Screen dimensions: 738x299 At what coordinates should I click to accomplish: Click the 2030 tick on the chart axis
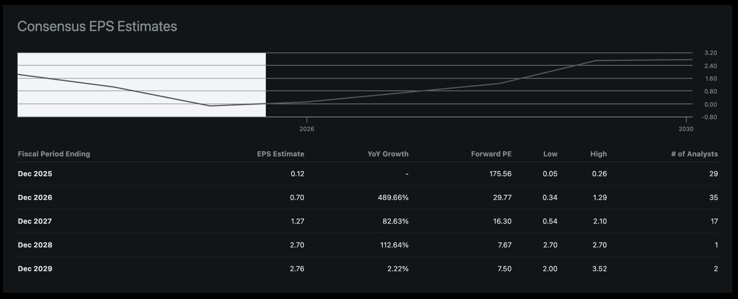(686, 129)
